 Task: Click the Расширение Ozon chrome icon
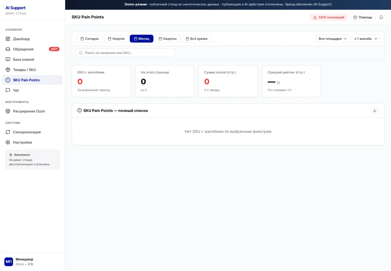point(8,111)
